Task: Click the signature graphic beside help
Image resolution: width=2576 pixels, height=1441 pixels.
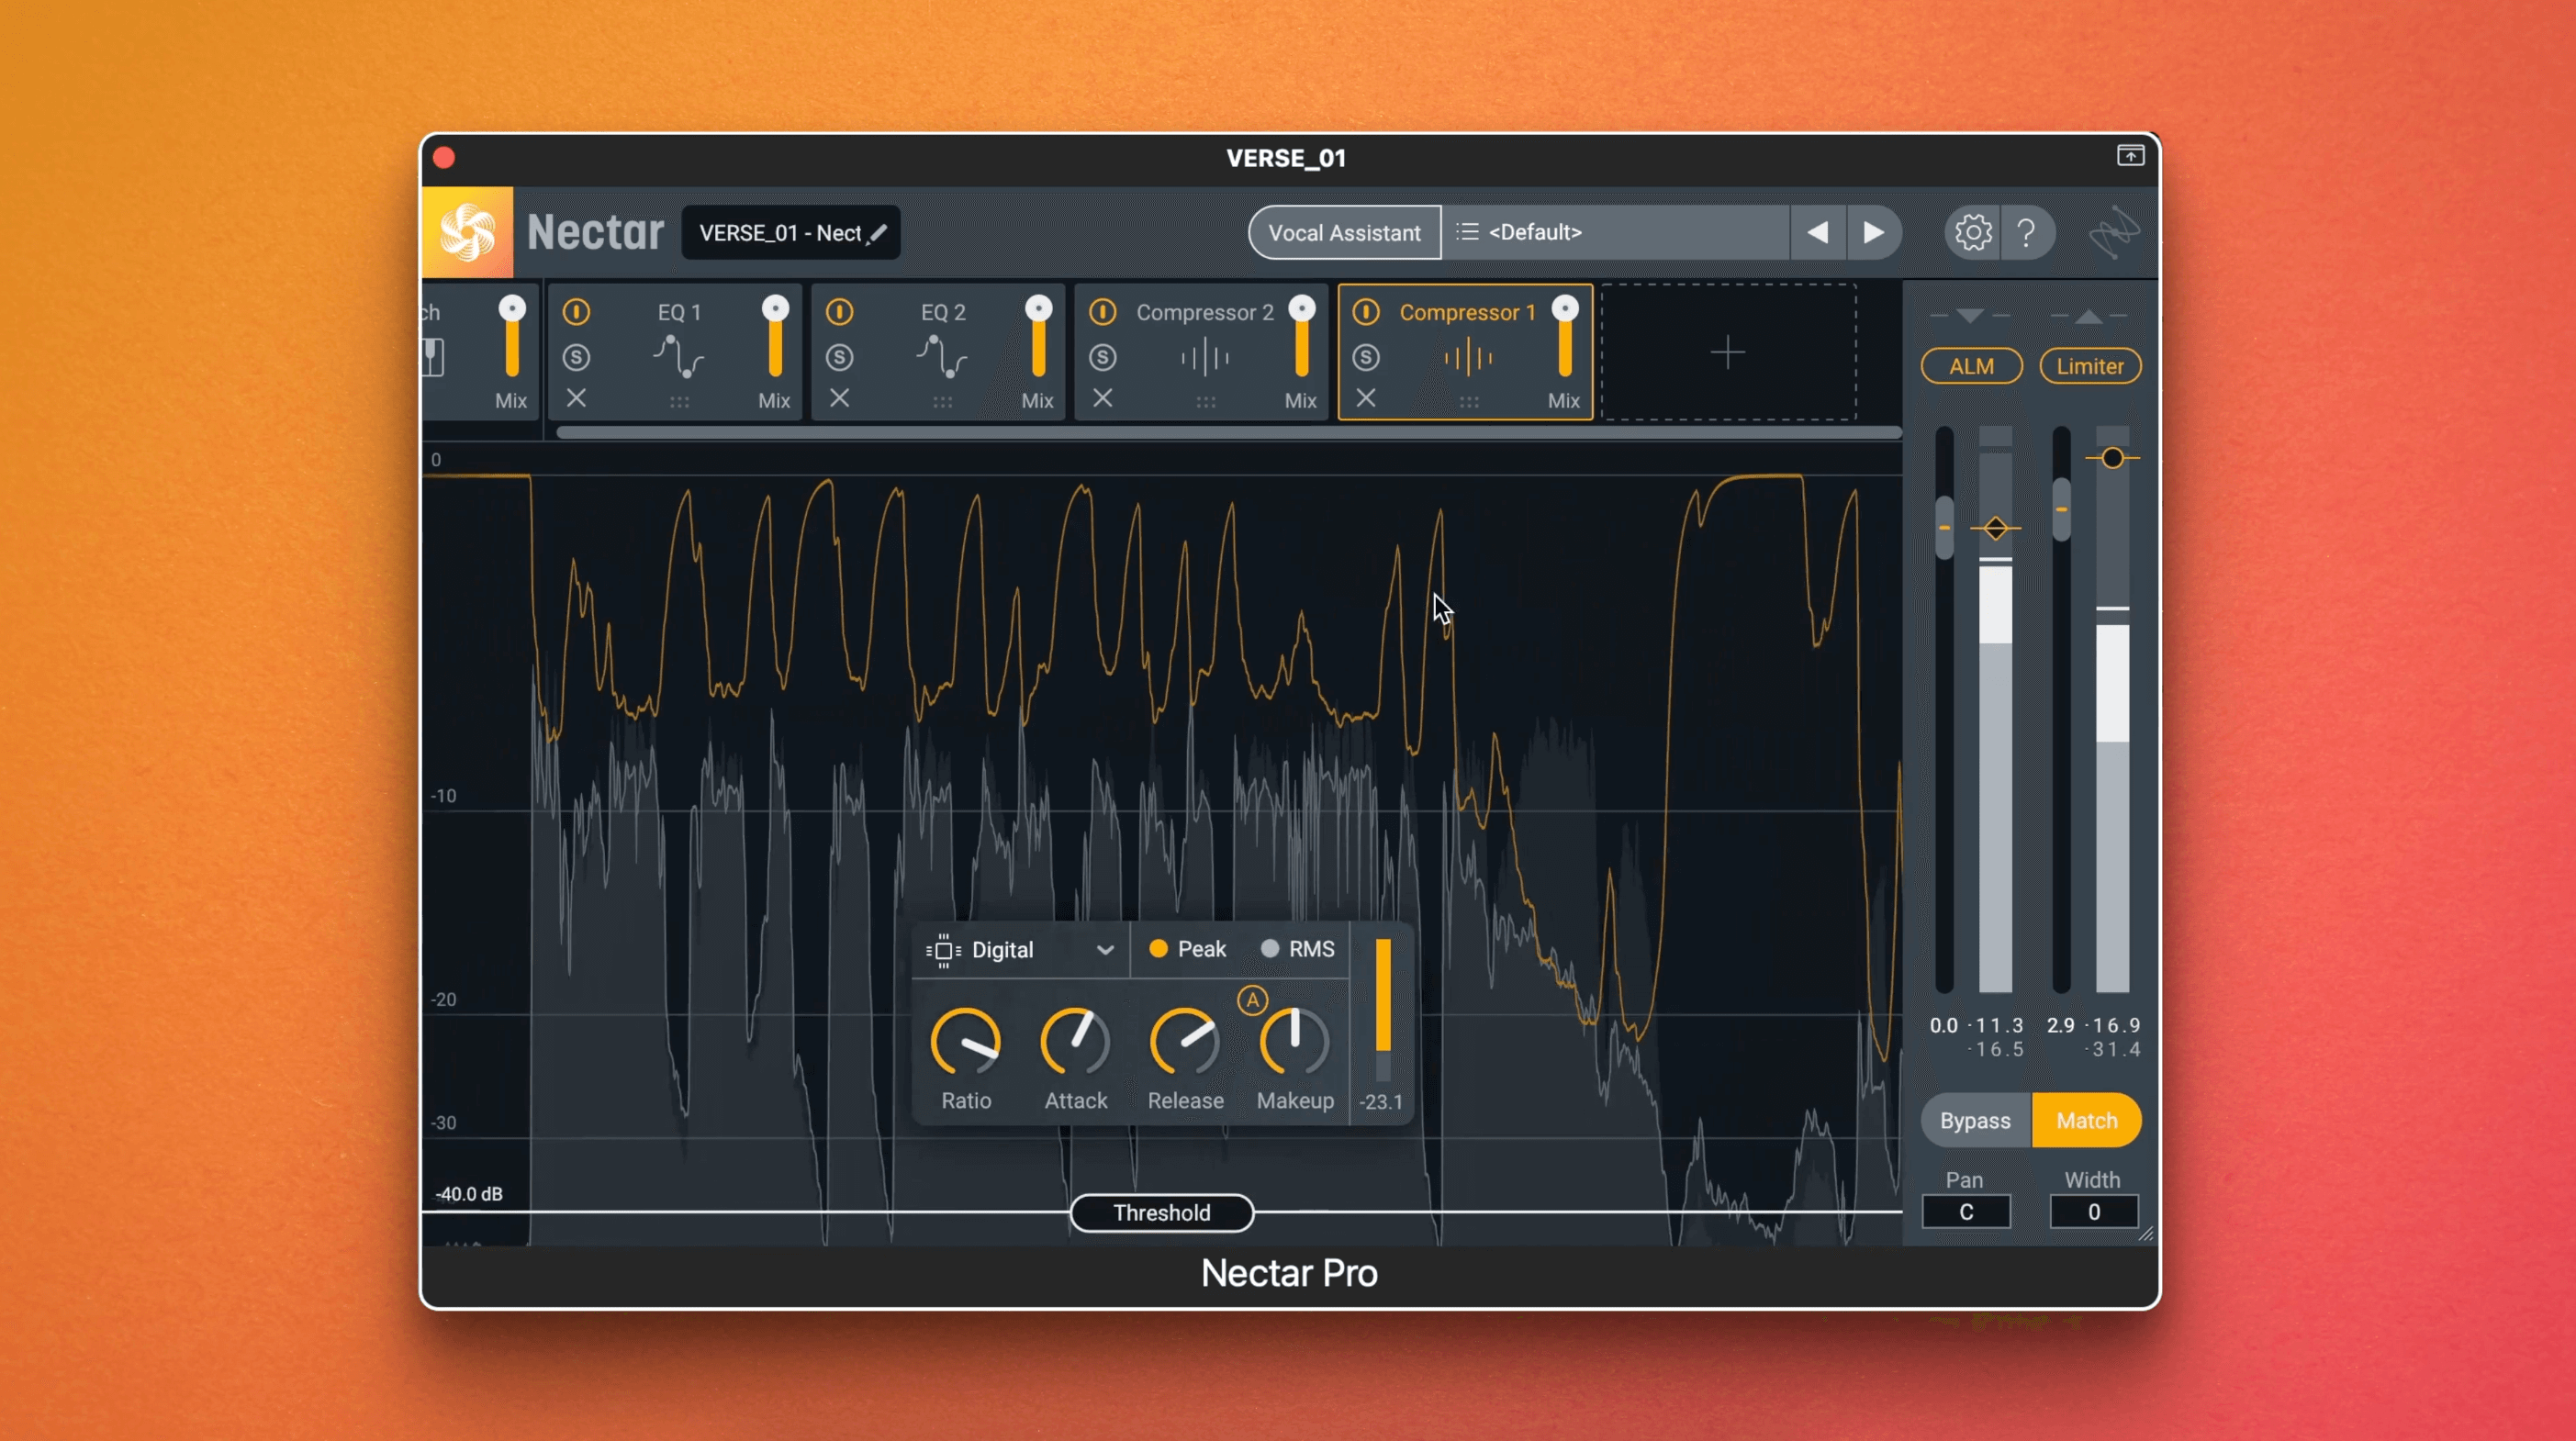Action: tap(2113, 232)
